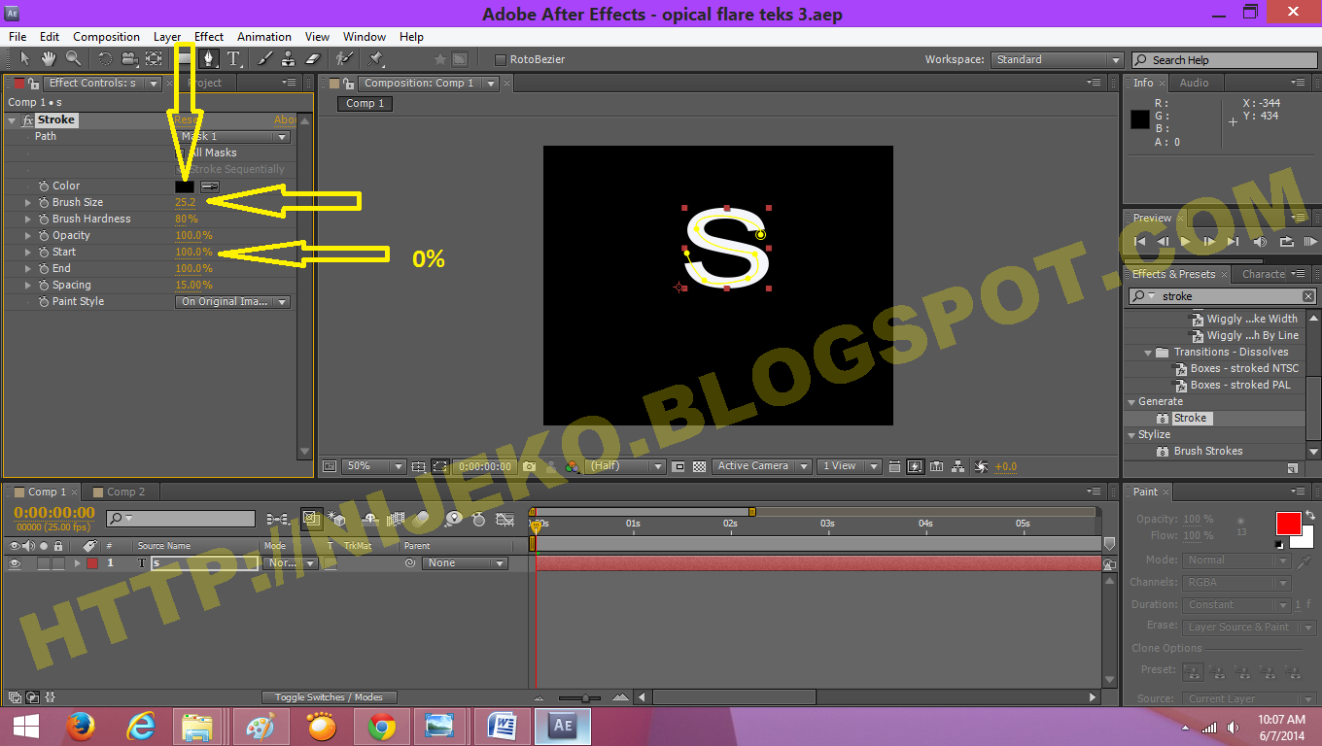Screen dimensions: 1322x746
Task: Enable the RotoBezier checkbox
Action: point(501,59)
